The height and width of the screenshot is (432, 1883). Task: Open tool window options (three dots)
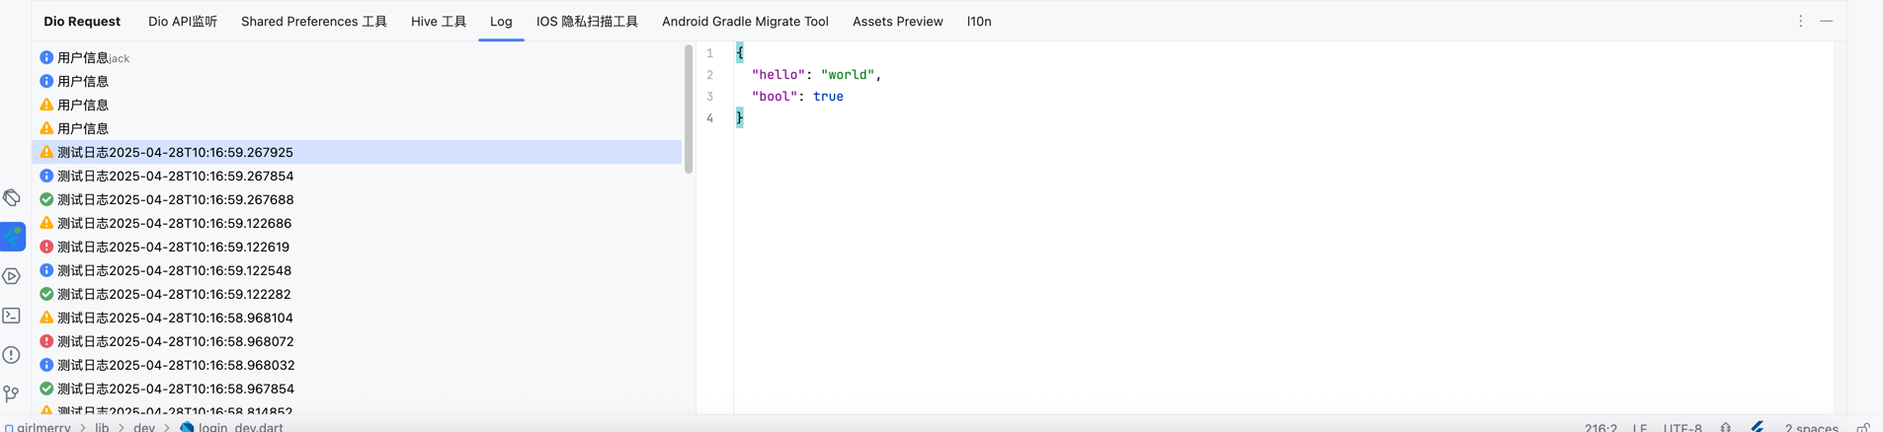tap(1800, 21)
